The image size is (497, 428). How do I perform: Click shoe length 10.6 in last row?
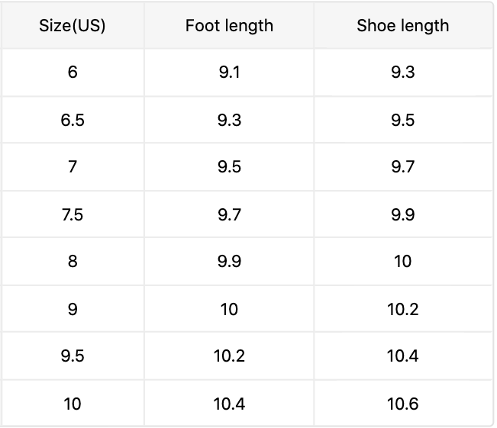[402, 404]
